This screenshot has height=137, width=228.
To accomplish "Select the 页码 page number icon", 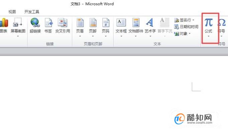I will click(x=106, y=22).
